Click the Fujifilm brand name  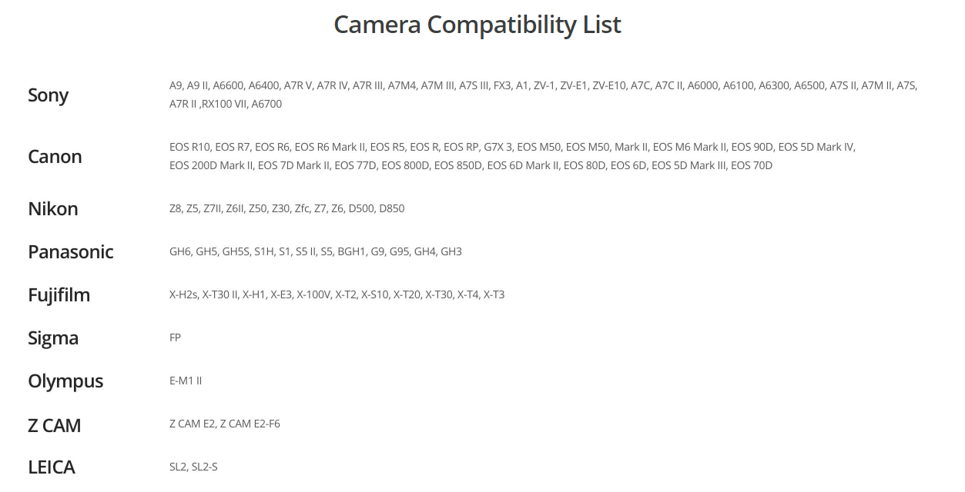coord(59,295)
